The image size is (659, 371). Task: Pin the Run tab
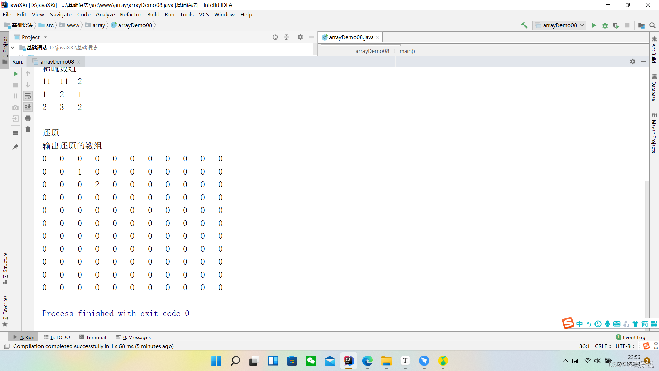15,147
